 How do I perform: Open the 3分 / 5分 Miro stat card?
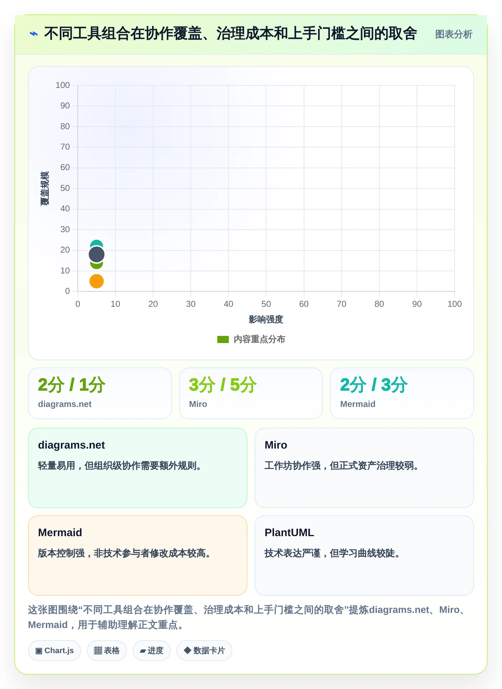pos(251,393)
